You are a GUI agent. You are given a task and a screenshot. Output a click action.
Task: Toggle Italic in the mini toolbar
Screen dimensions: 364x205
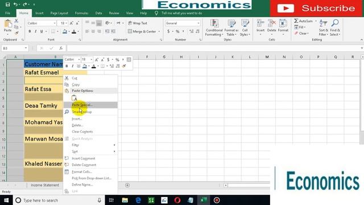click(73, 66)
